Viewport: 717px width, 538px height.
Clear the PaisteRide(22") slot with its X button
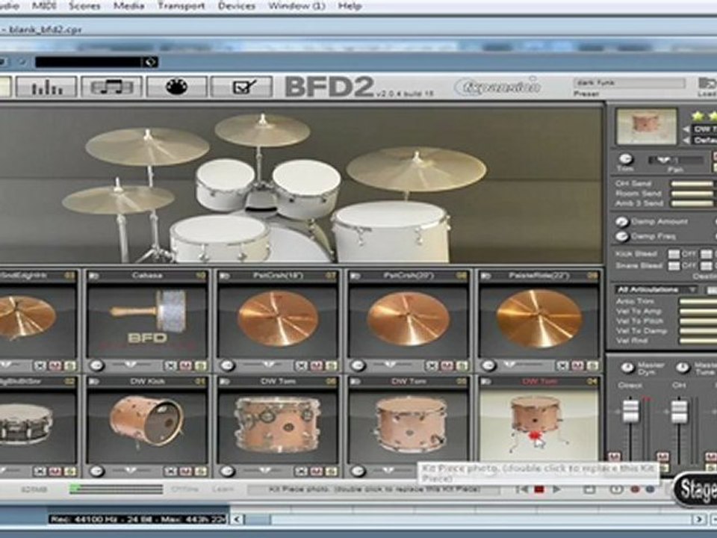pos(563,365)
